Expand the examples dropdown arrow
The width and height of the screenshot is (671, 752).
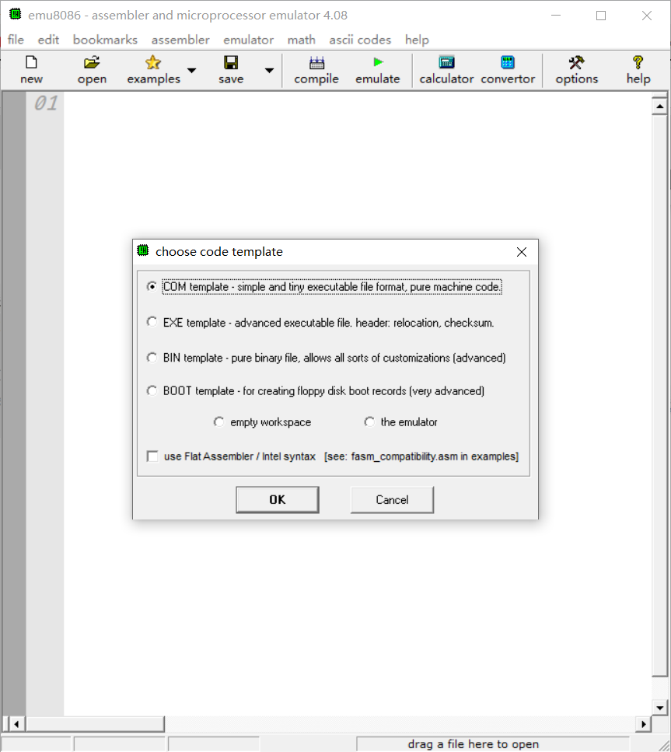pyautogui.click(x=192, y=71)
